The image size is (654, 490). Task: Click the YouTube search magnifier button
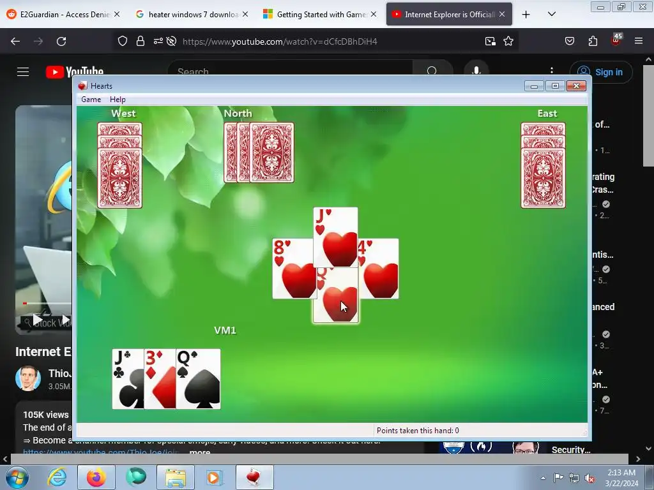point(432,71)
